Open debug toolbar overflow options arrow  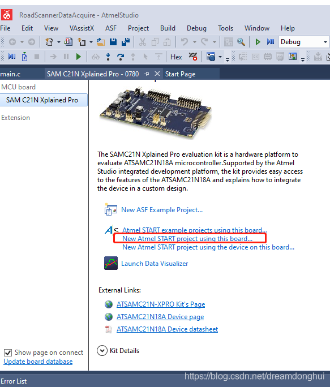click(x=228, y=59)
